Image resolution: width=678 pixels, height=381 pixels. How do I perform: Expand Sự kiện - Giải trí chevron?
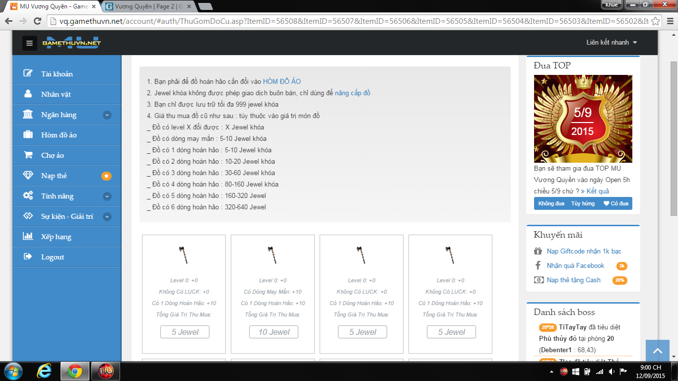pyautogui.click(x=107, y=217)
